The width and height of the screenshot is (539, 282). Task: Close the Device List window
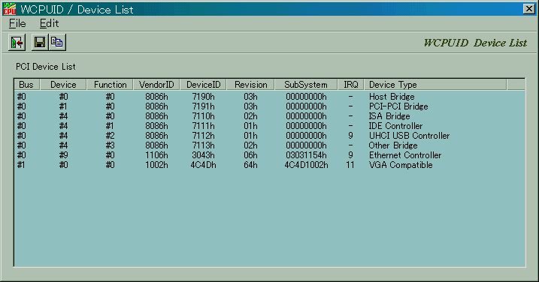point(528,9)
